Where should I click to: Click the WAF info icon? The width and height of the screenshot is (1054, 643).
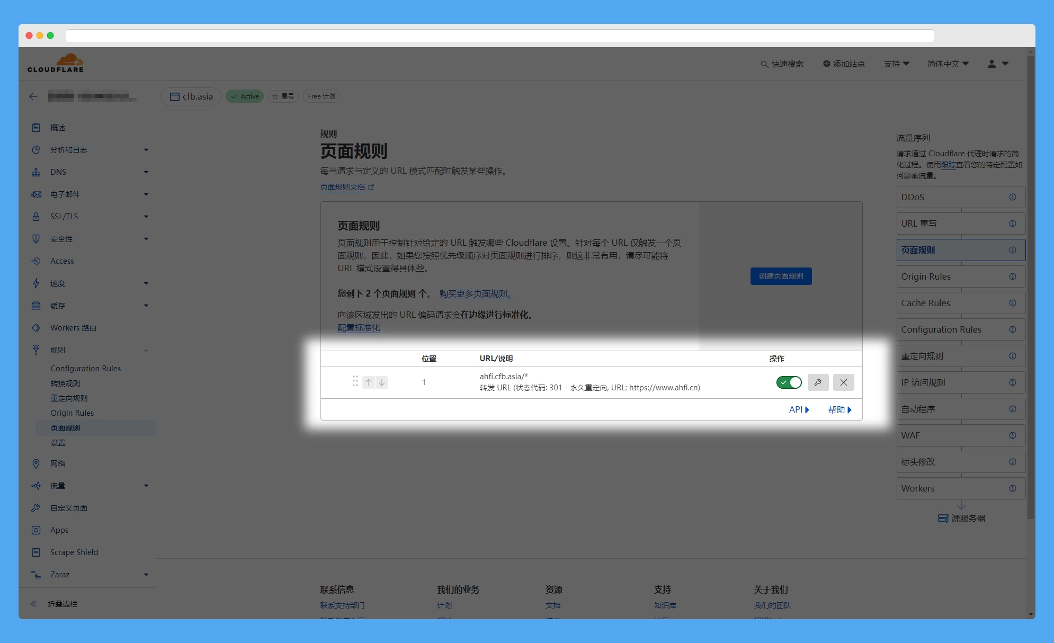click(1012, 435)
